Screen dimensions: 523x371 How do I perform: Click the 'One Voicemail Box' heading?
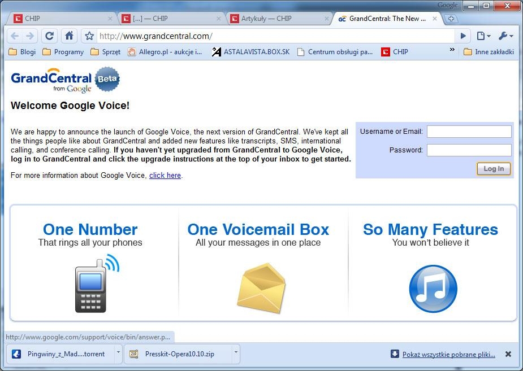pos(258,229)
